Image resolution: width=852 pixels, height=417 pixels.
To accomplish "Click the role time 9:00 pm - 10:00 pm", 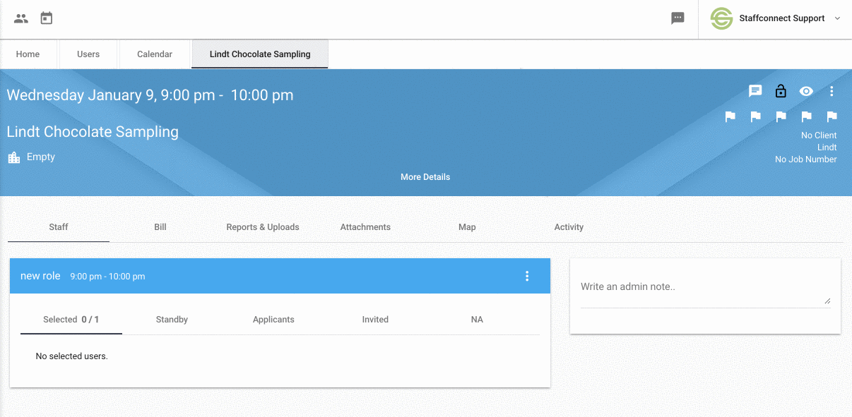I will click(108, 277).
